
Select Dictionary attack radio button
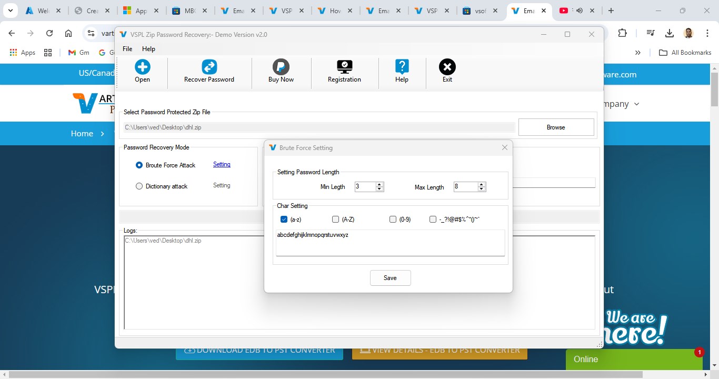click(139, 186)
